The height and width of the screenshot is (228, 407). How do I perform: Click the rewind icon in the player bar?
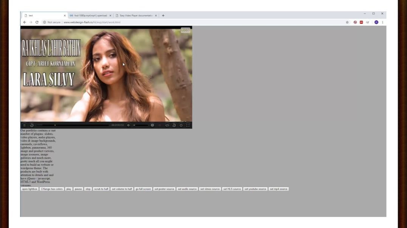pos(32,125)
